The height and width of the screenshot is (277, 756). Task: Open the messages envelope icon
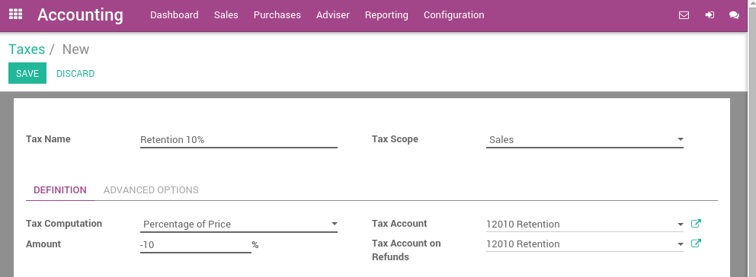684,15
